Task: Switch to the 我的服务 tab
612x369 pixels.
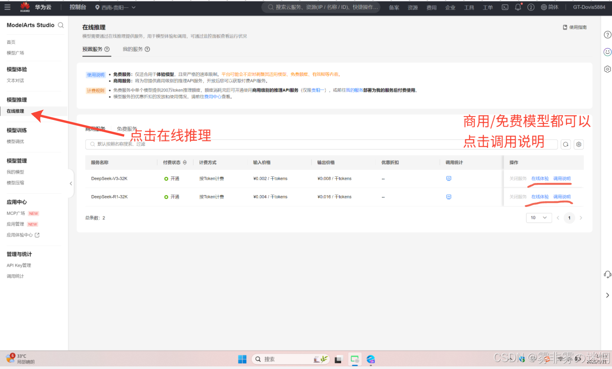Action: [x=133, y=49]
